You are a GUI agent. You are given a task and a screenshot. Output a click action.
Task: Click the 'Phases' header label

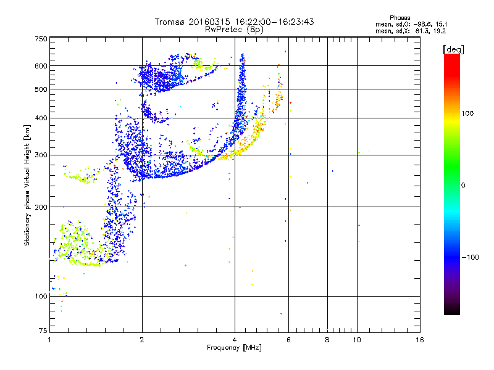coord(400,18)
